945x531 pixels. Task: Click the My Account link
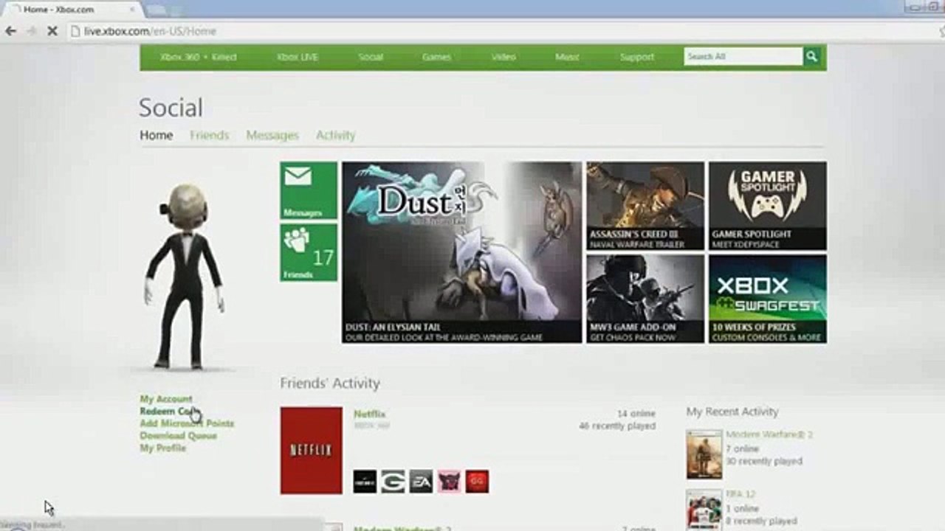166,399
